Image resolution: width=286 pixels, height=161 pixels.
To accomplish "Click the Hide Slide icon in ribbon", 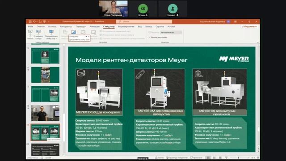I will (73, 32).
